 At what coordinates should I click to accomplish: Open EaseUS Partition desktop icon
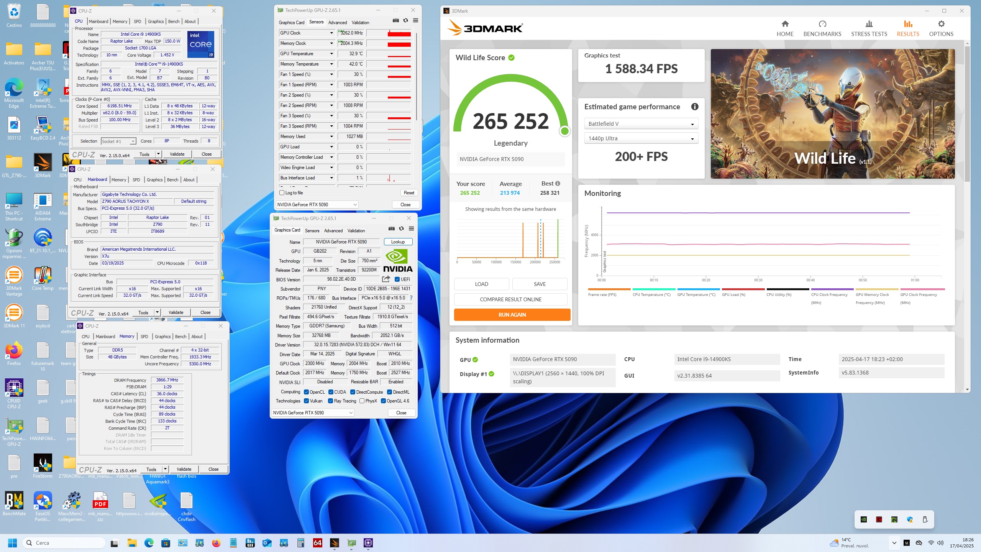(x=43, y=506)
